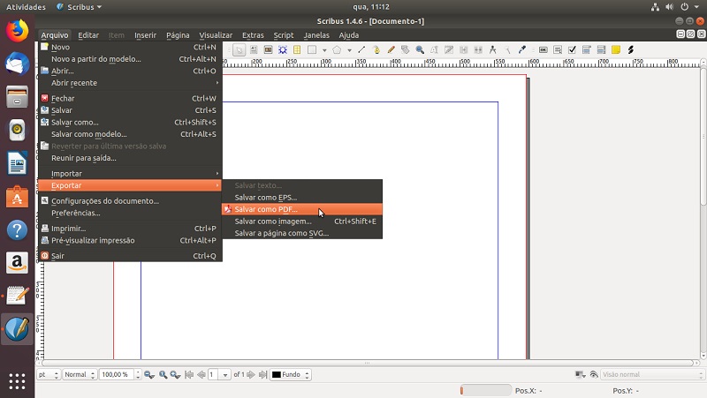
Task: Open the Fundo layer dropdown
Action: 291,374
